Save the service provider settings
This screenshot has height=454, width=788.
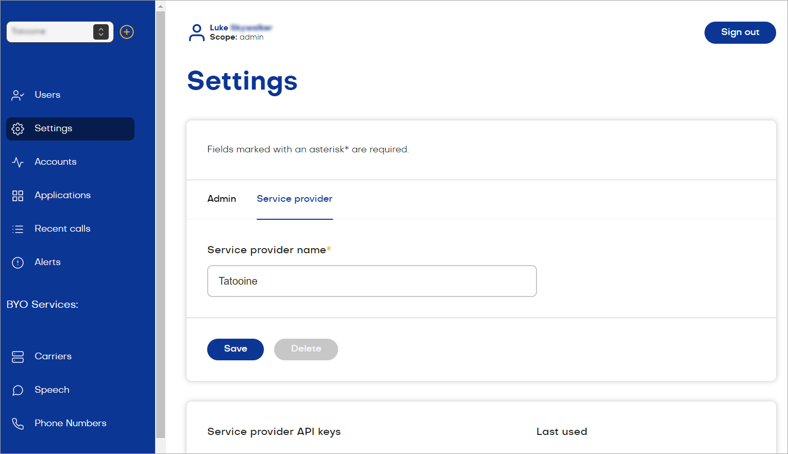pyautogui.click(x=236, y=349)
